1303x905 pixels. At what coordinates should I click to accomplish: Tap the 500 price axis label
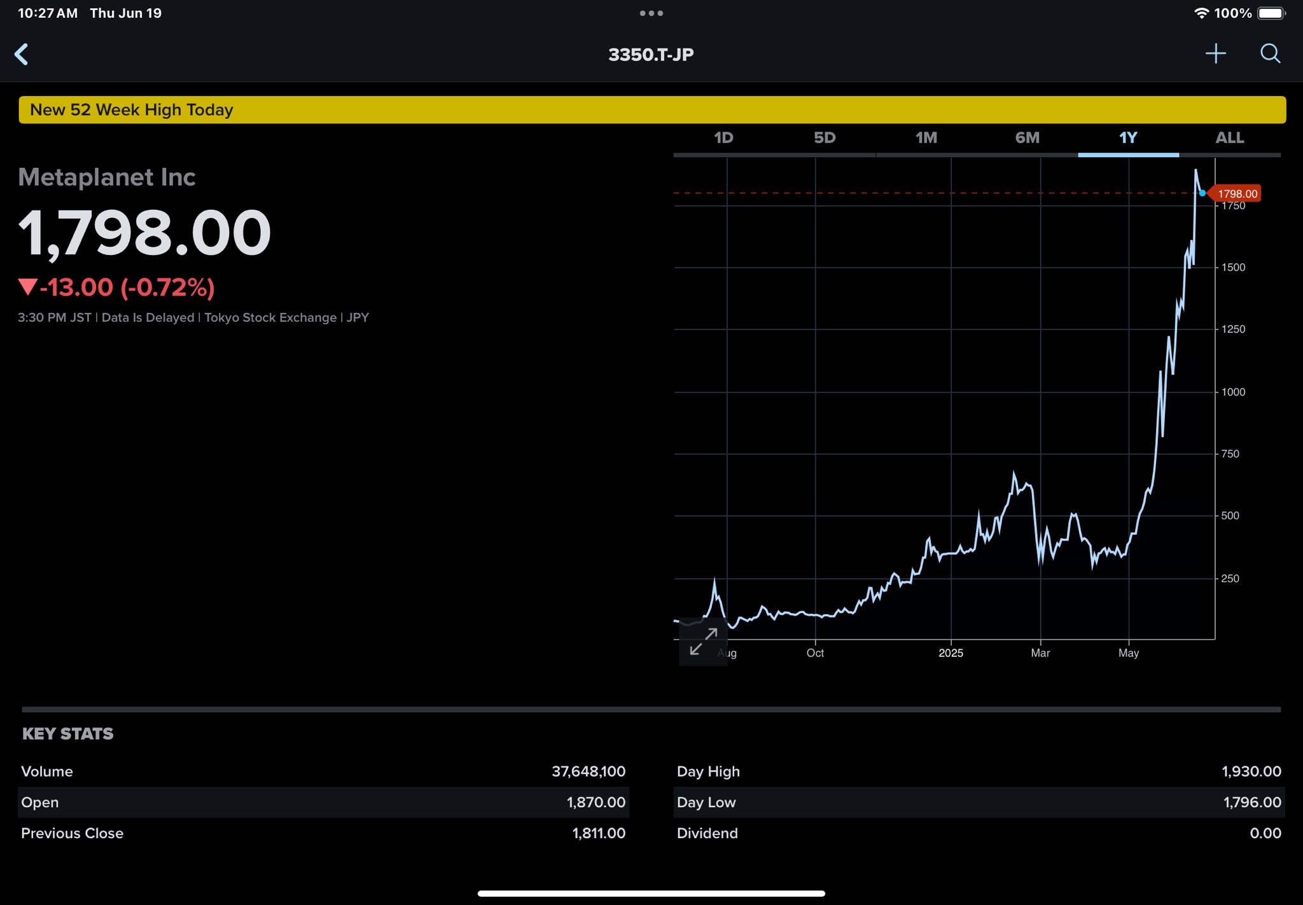tap(1230, 516)
